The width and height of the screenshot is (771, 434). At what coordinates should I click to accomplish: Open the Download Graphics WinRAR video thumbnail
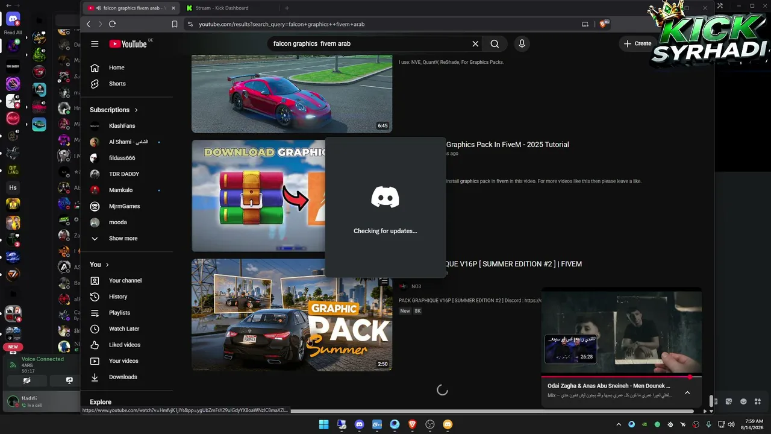[258, 196]
